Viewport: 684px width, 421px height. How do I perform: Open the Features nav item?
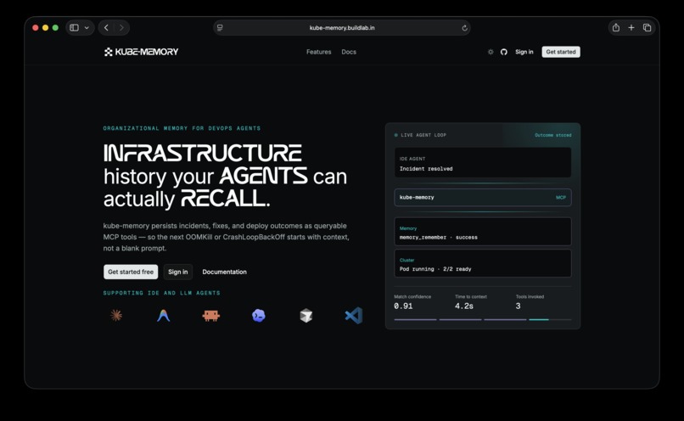318,52
